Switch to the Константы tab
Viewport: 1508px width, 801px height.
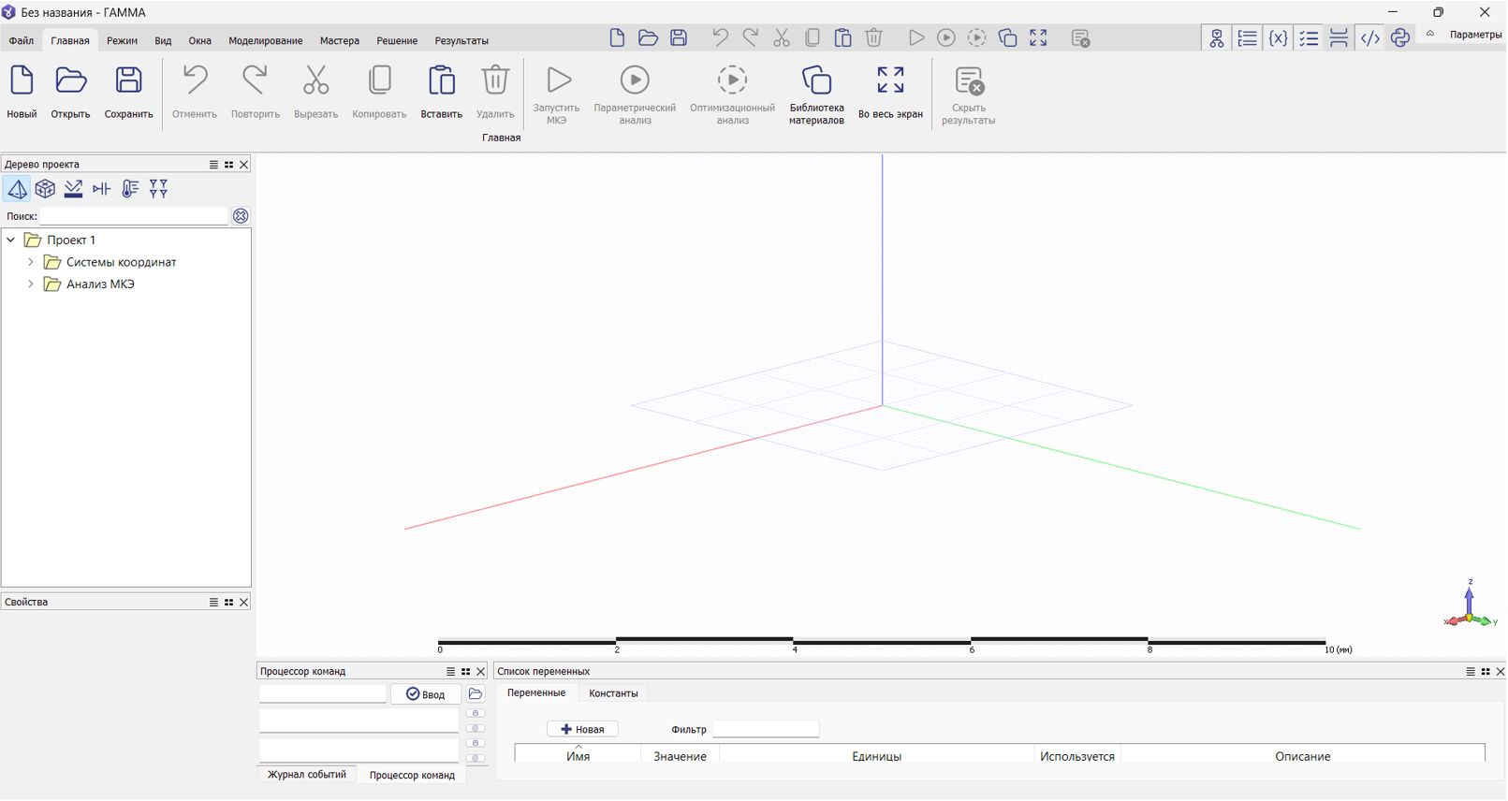point(613,694)
